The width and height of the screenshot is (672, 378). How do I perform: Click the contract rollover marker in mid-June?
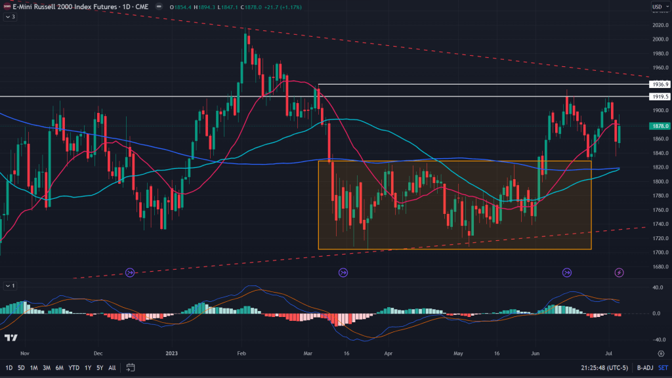click(567, 272)
